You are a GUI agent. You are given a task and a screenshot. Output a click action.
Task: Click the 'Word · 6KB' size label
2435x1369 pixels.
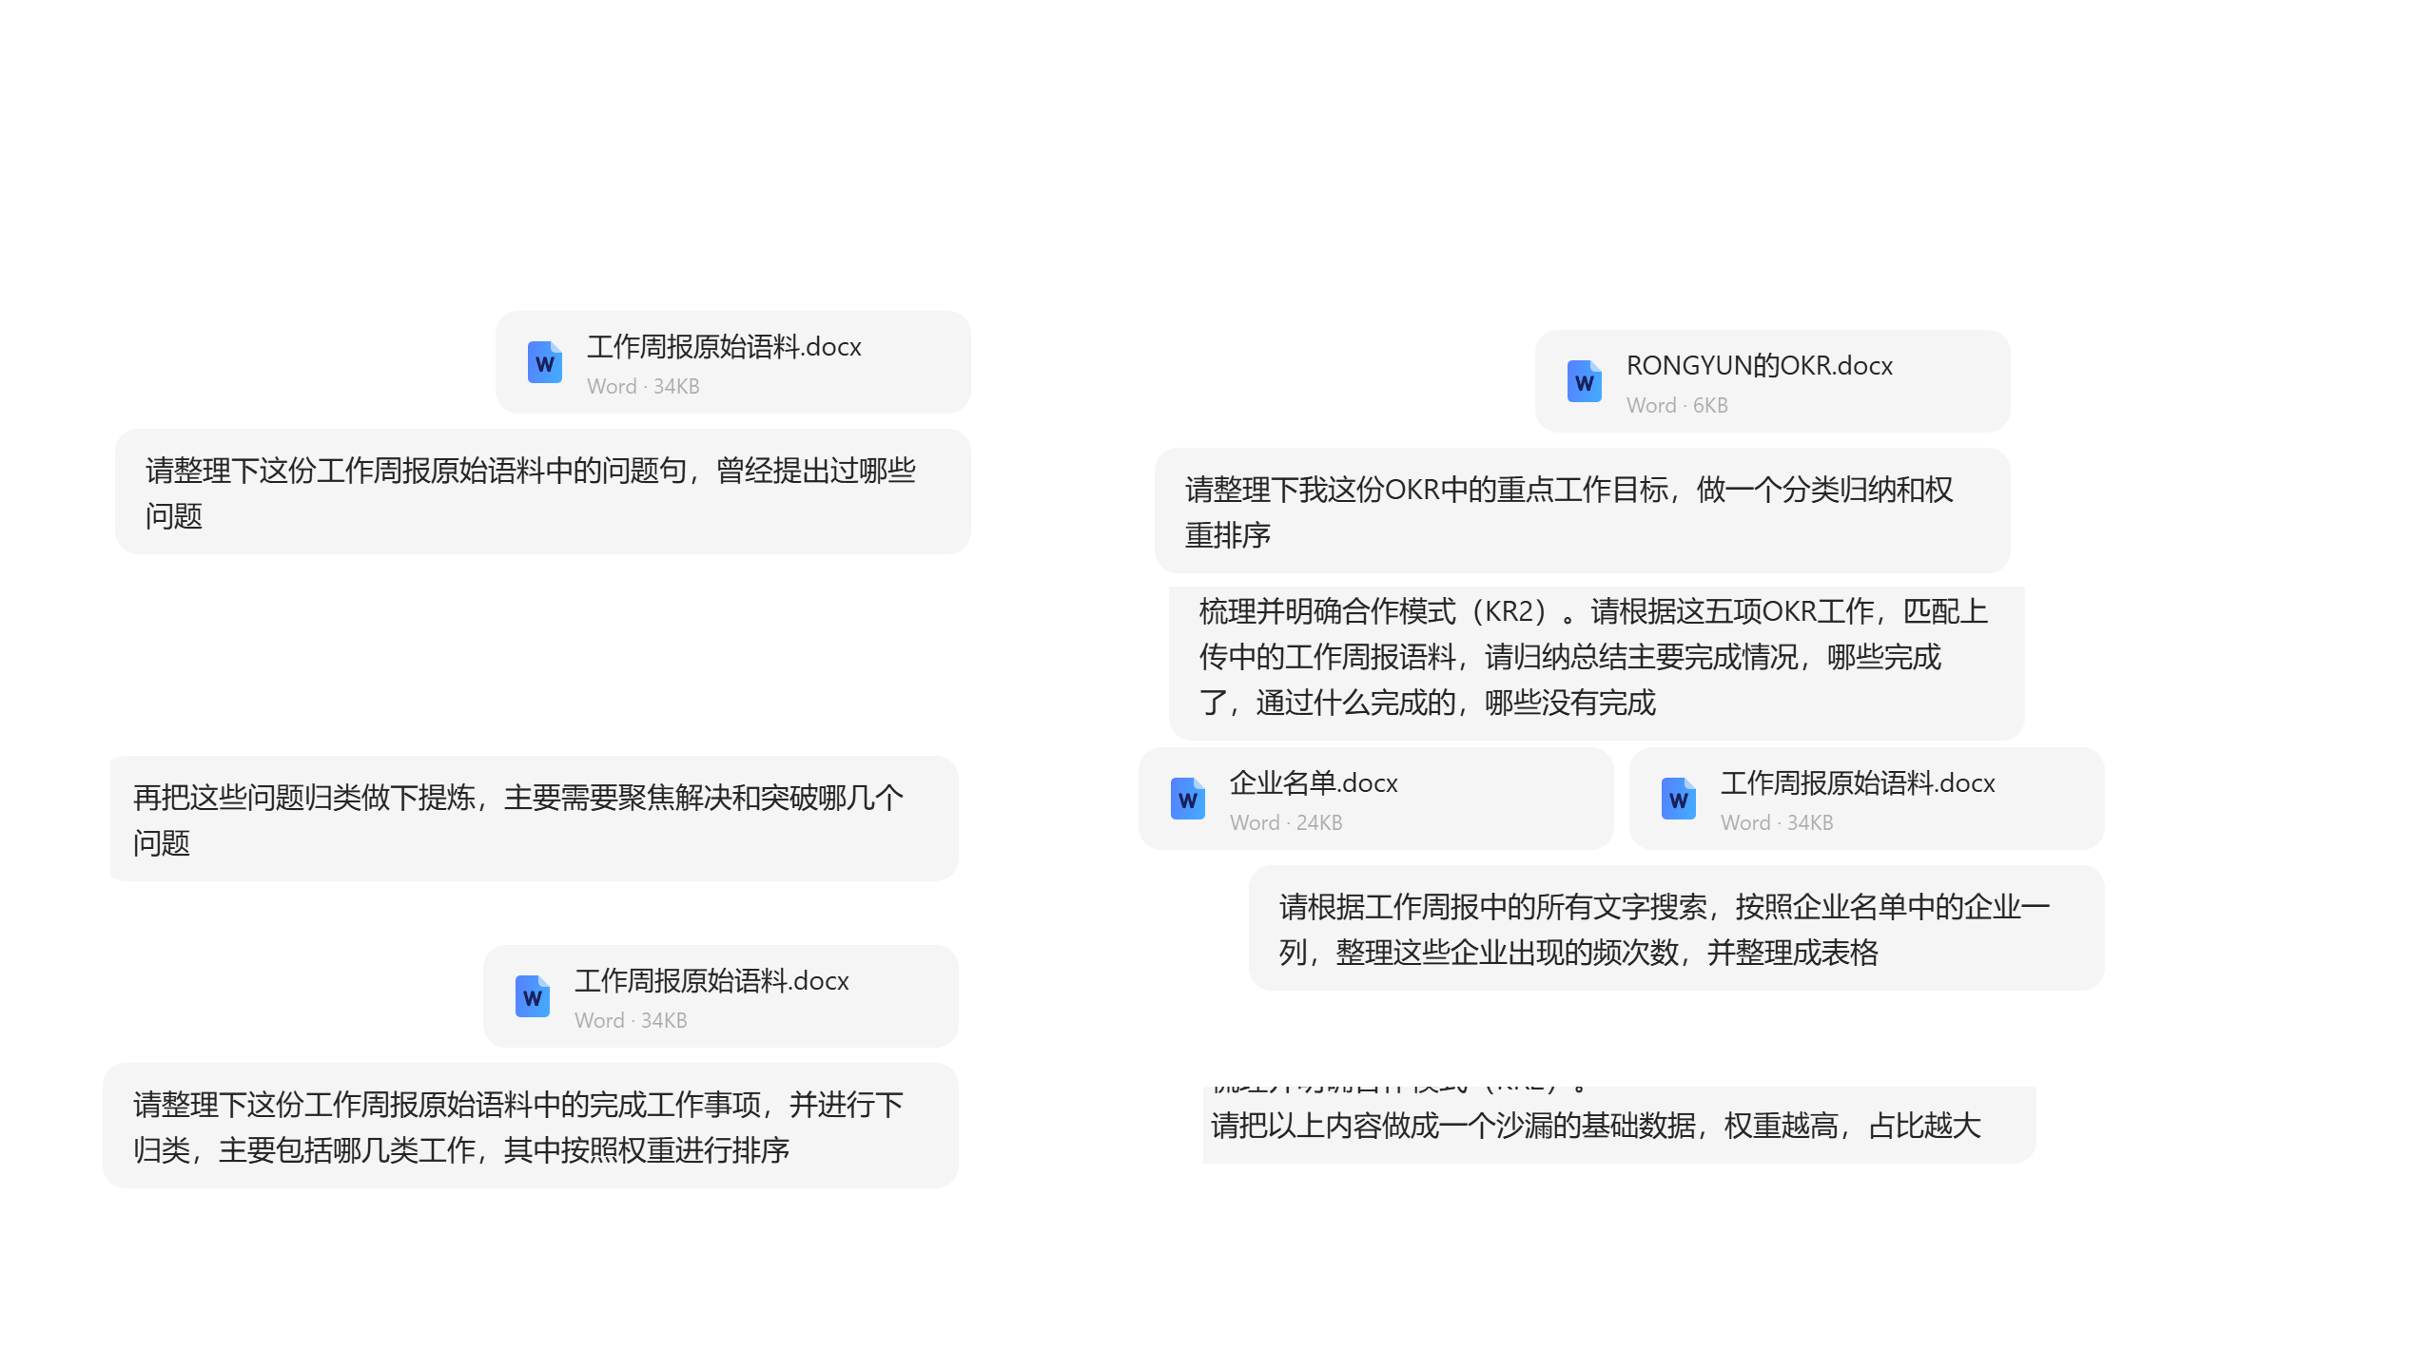click(x=1676, y=405)
